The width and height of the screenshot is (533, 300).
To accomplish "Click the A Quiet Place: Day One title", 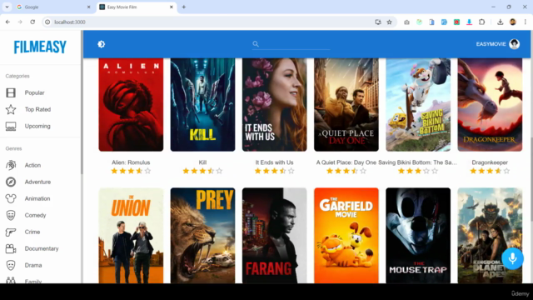I will pyautogui.click(x=346, y=162).
